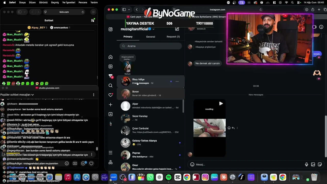The image size is (327, 184).
Task: Play the noodling video
Action: click(221, 103)
